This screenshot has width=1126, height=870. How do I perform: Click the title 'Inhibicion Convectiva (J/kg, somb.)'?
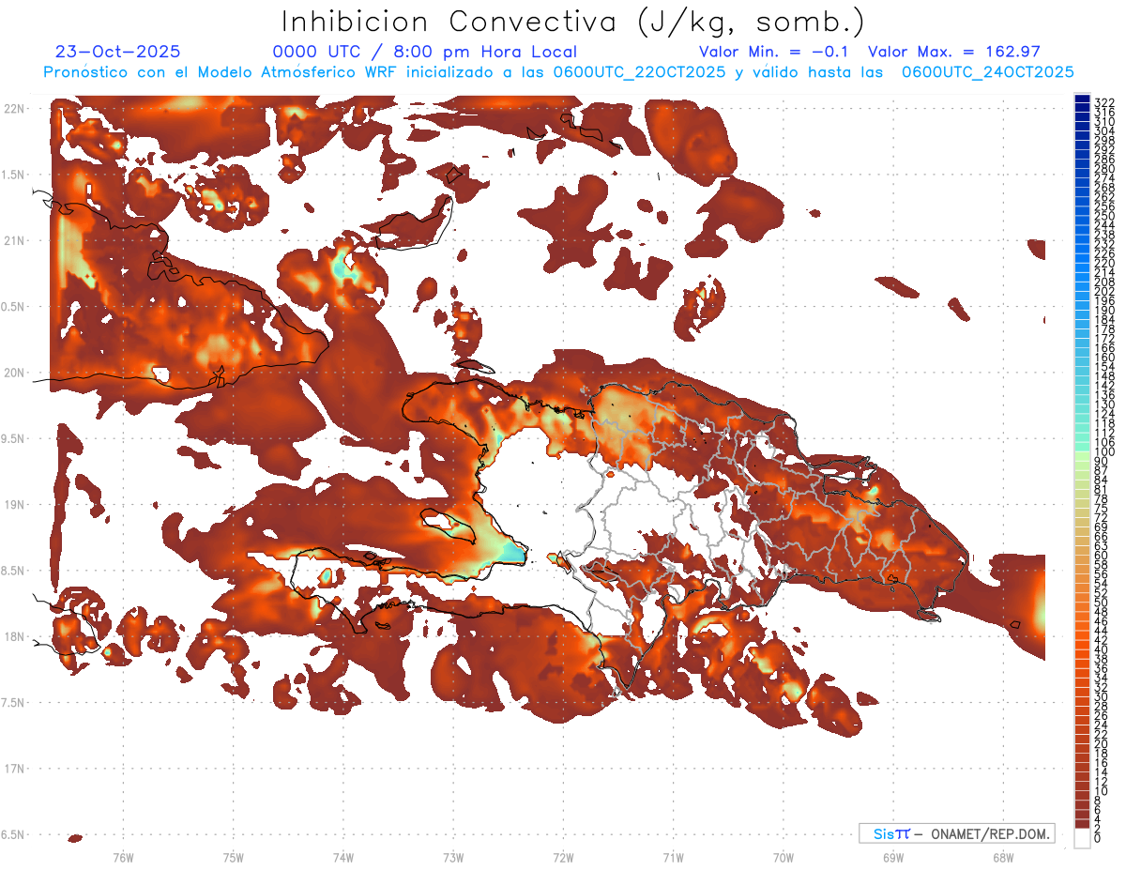tap(573, 23)
